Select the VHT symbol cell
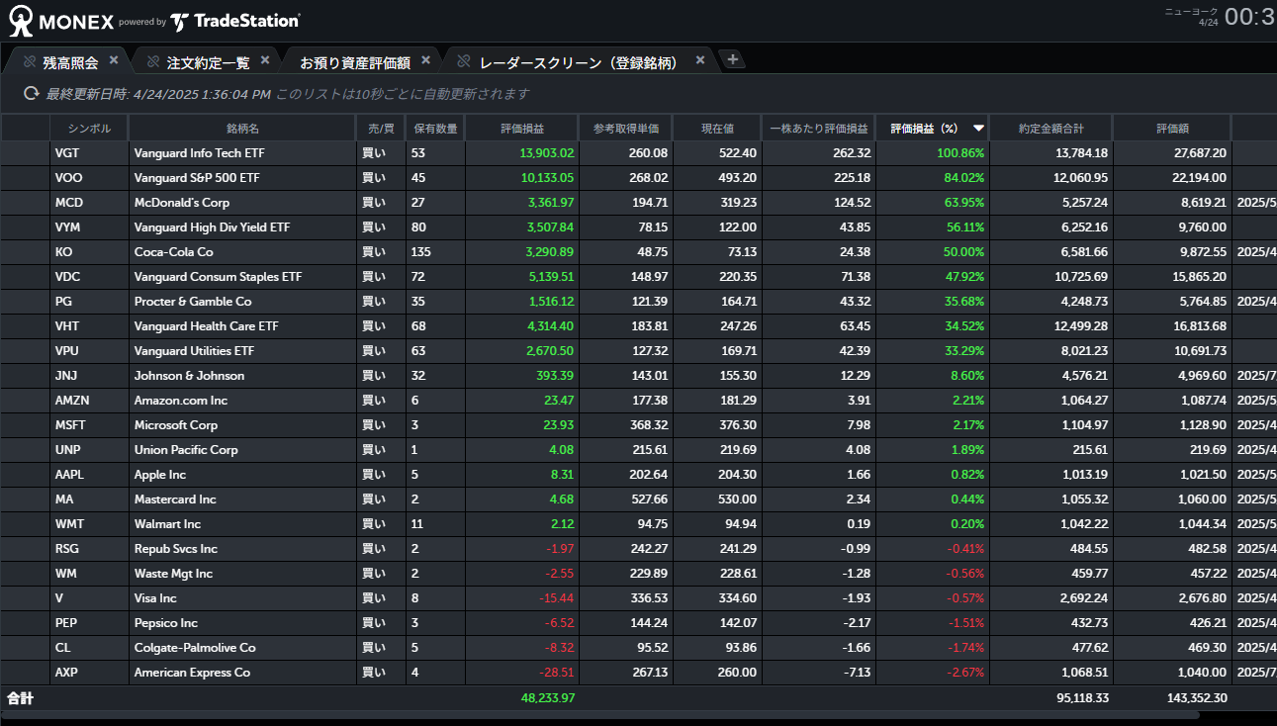The width and height of the screenshot is (1277, 726). coord(89,326)
